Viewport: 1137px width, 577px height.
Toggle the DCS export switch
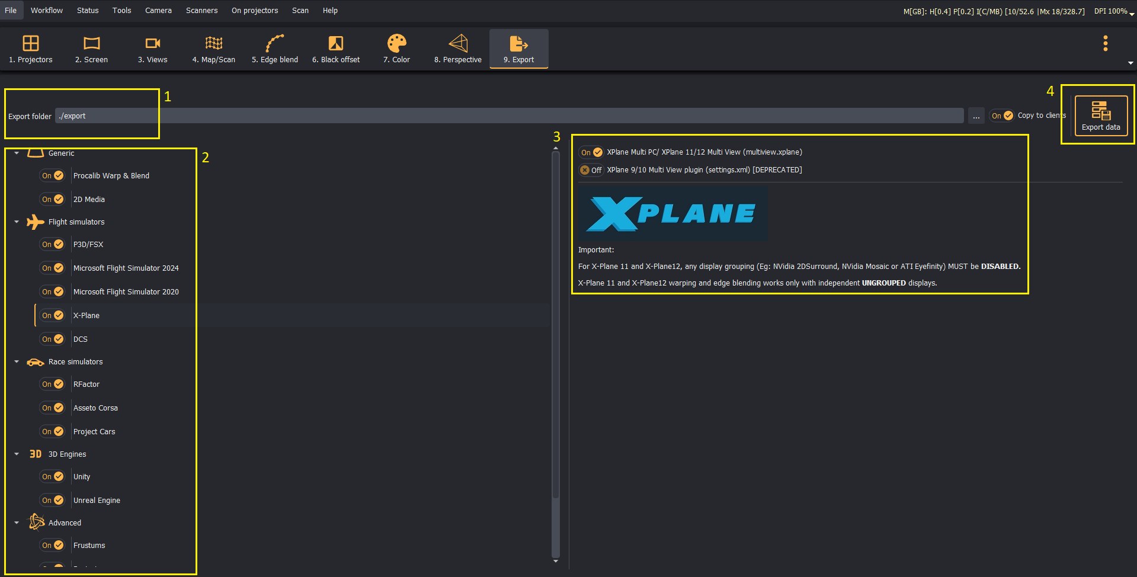(x=53, y=339)
